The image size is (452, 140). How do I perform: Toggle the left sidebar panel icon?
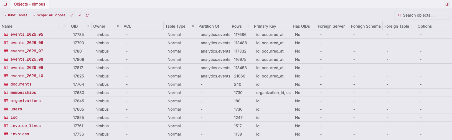click(5, 4)
